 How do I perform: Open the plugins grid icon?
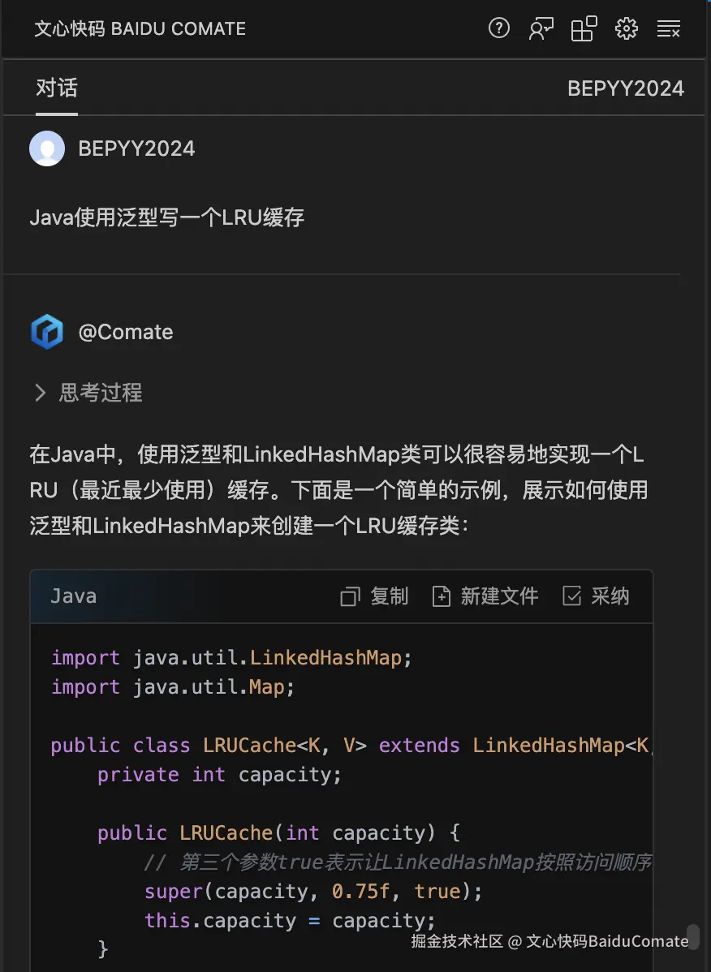pos(584,29)
